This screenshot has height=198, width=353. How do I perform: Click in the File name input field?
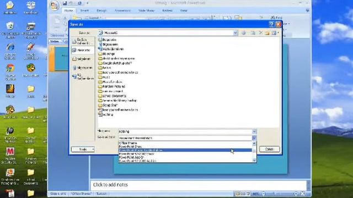click(185, 131)
